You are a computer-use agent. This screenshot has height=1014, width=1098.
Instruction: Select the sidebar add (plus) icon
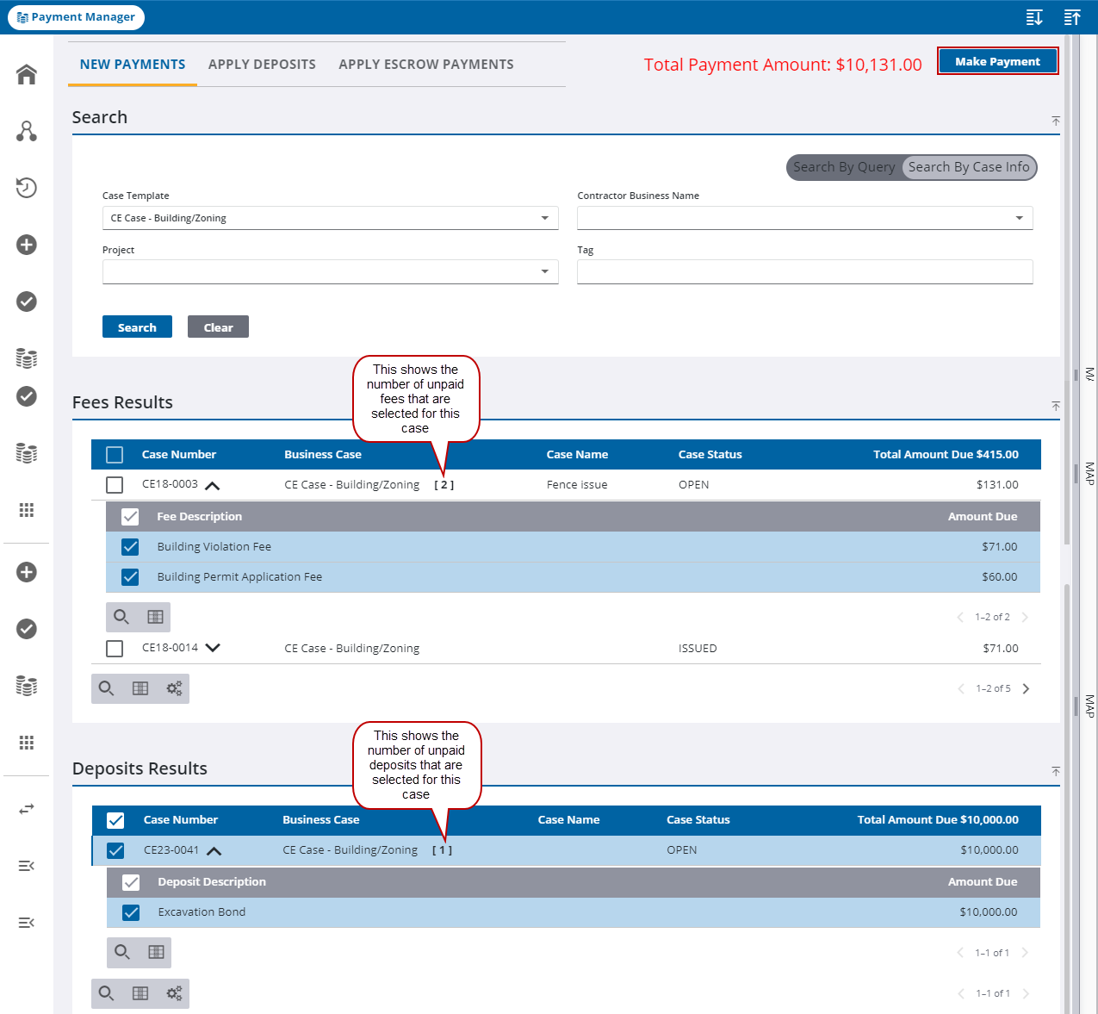coord(26,245)
